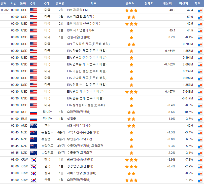This screenshot has height=184, width=204.
Task: Open chart icon for AIG 서비스업지수 row
Action: click(x=200, y=126)
